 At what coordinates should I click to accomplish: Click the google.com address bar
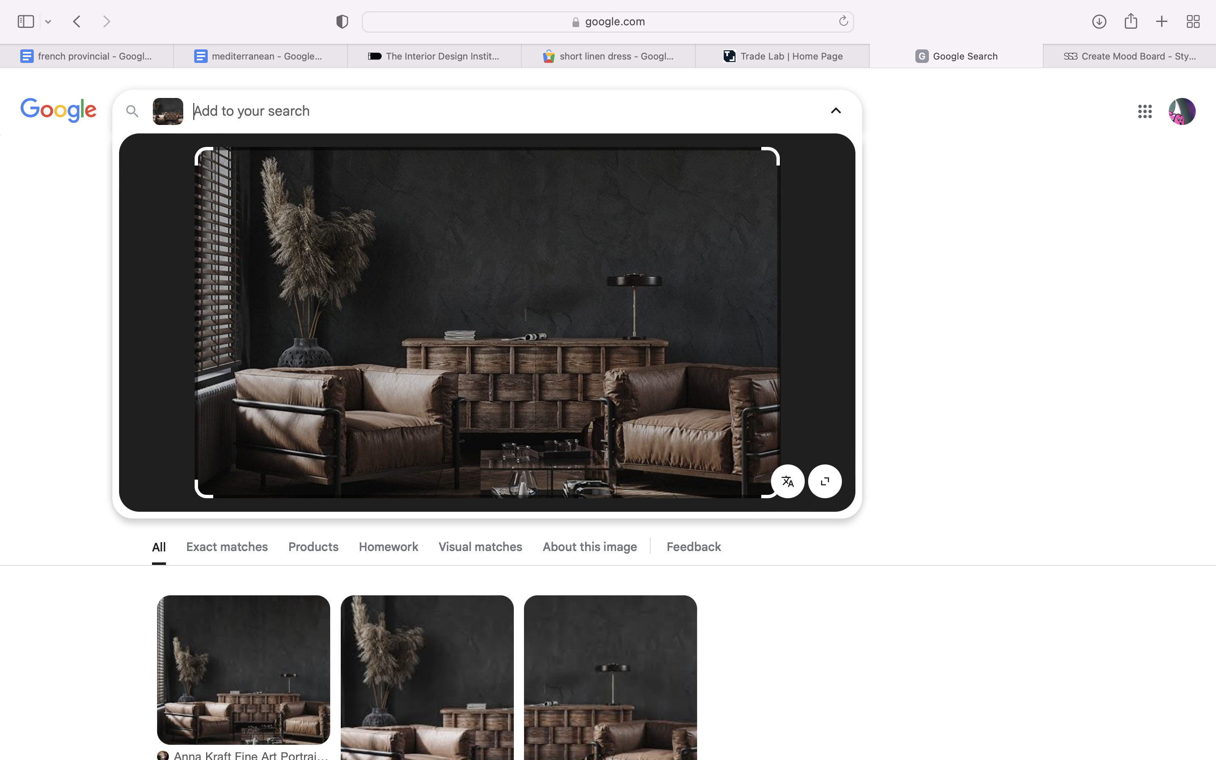(608, 22)
